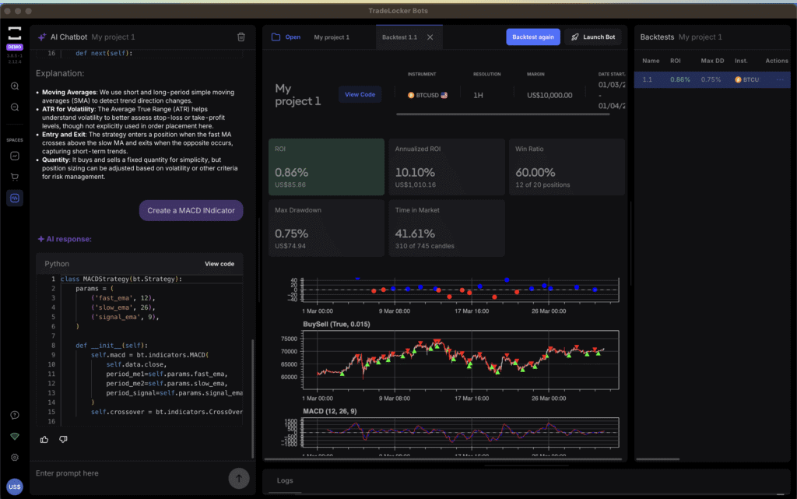Click the bottom horizontal scrollbar of charts
797x499 pixels.
coord(443,459)
